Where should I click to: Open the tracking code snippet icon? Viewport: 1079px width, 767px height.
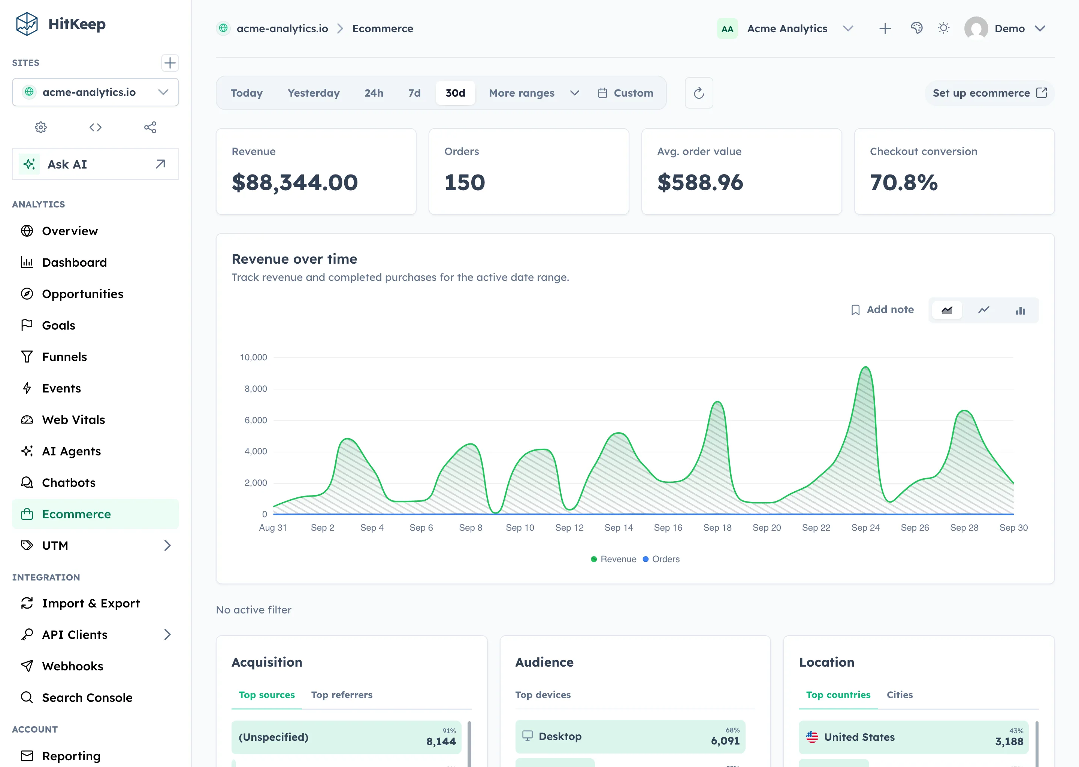(x=96, y=127)
